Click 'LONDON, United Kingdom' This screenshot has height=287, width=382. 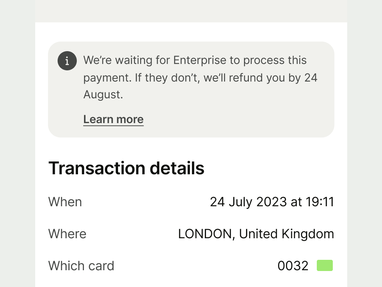(x=256, y=234)
